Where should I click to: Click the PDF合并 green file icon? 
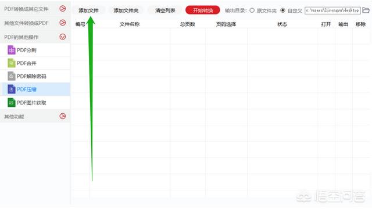[11, 63]
